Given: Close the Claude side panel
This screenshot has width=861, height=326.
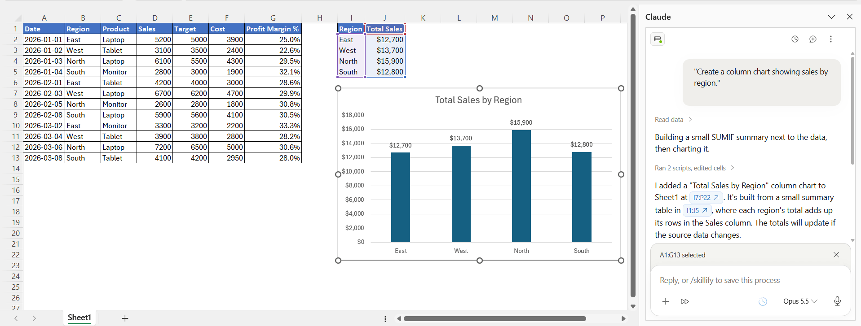Looking at the screenshot, I should tap(849, 17).
